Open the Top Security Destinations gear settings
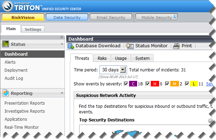 (210, 120)
